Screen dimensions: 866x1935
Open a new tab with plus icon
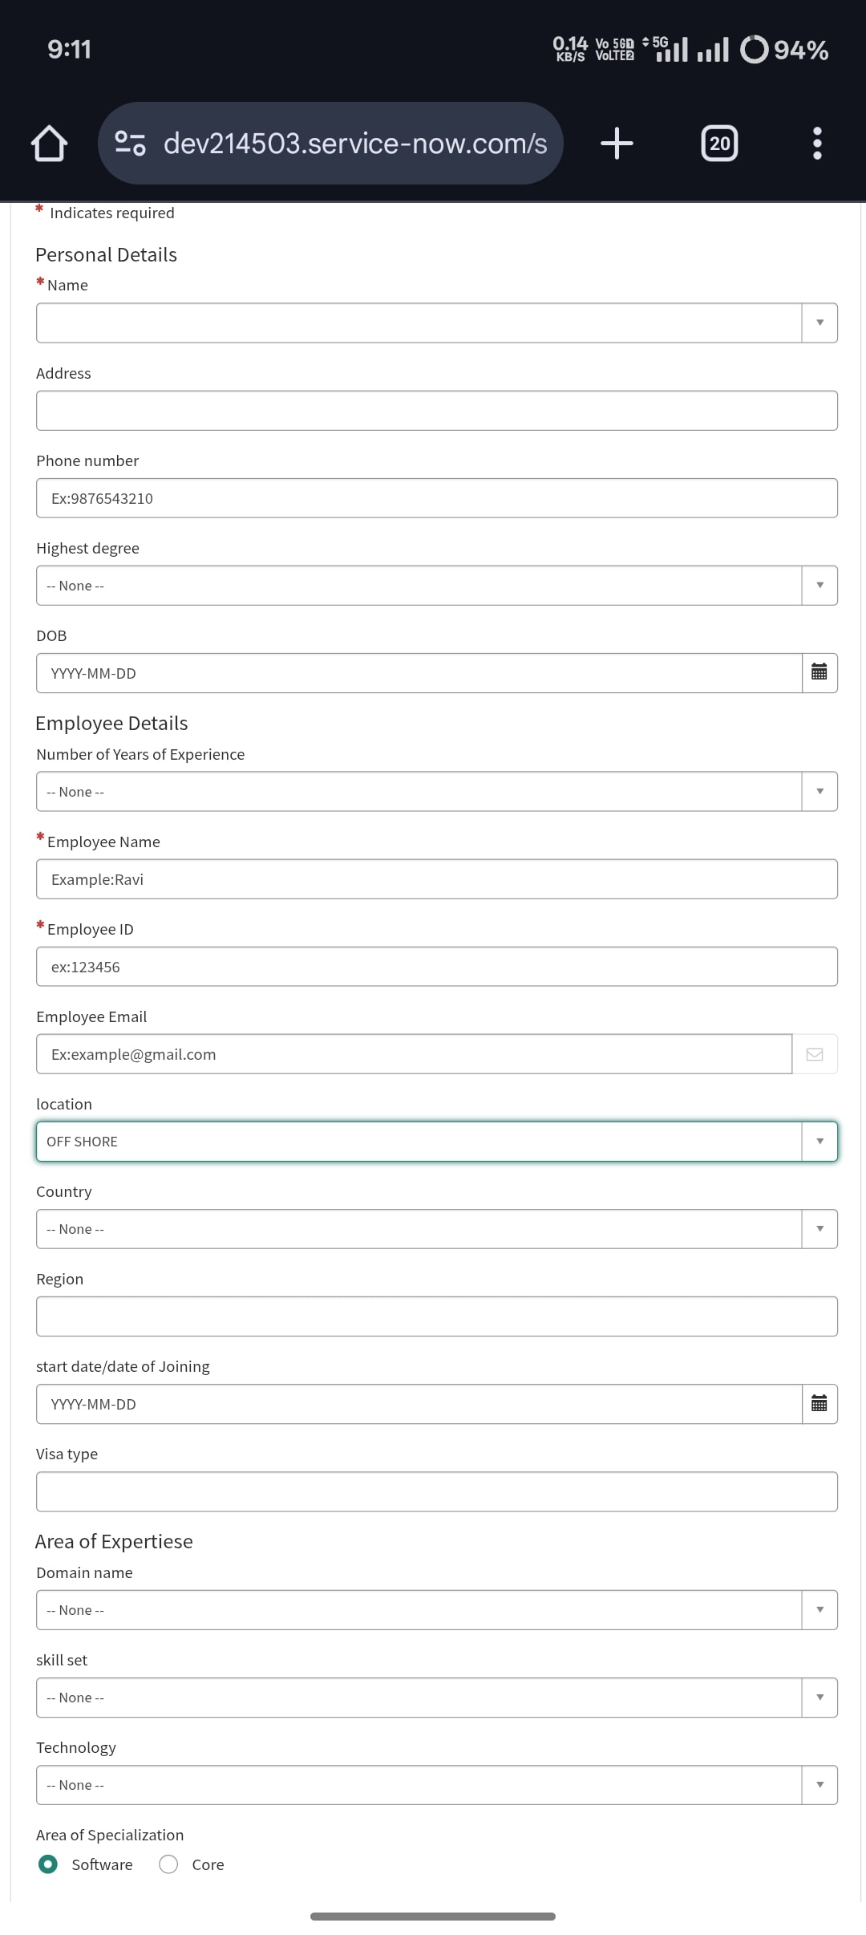pos(617,144)
